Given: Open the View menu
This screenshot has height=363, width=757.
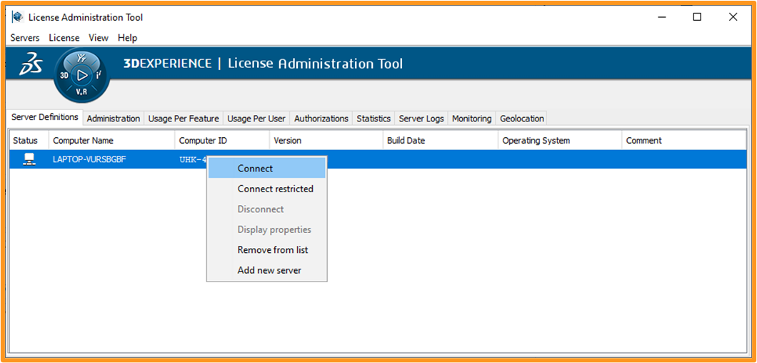Looking at the screenshot, I should 99,38.
